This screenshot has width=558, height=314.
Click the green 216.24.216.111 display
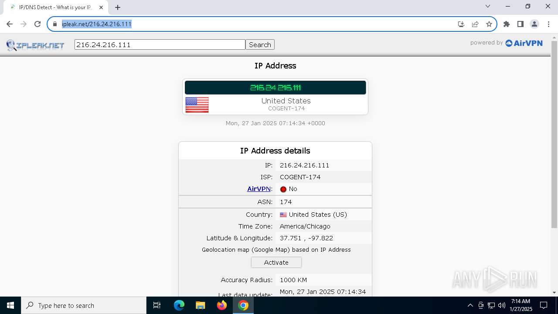[x=276, y=88]
